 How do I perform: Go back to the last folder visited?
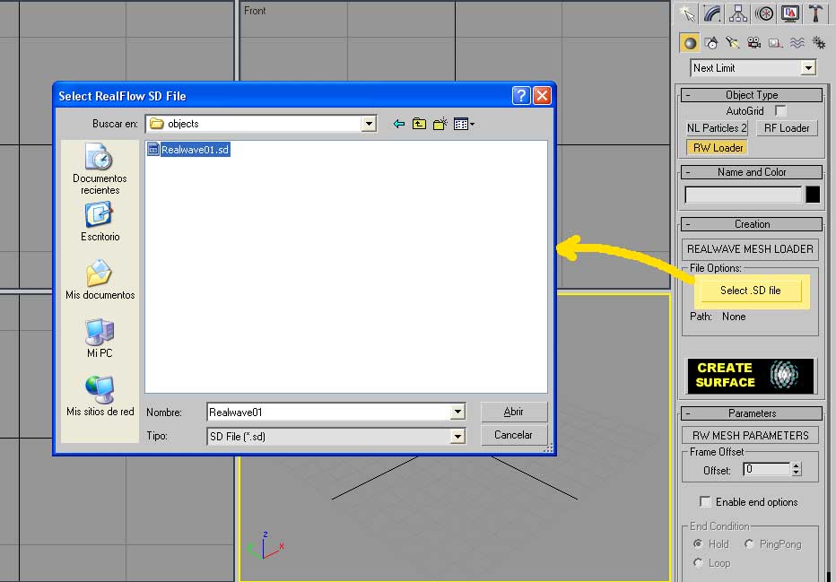(399, 124)
